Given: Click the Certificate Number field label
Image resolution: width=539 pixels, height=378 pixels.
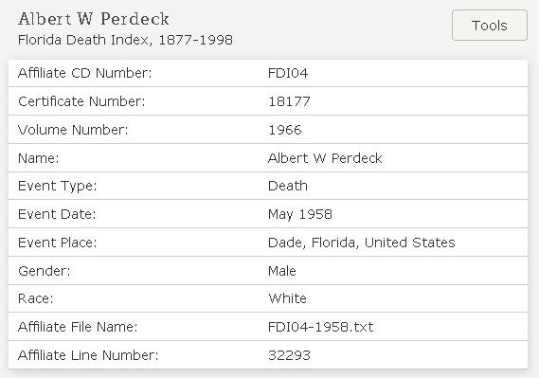Looking at the screenshot, I should [81, 101].
